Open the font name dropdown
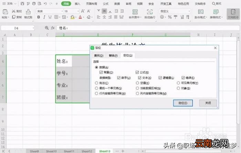This screenshot has width=241, height=153. [62, 11]
